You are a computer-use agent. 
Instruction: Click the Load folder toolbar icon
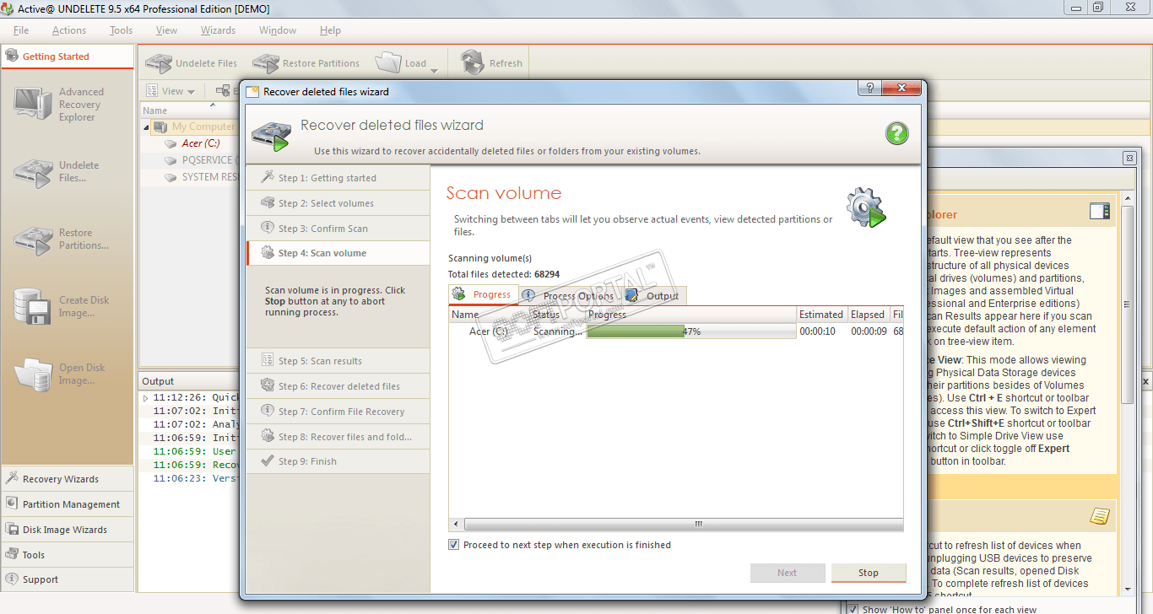[x=388, y=62]
